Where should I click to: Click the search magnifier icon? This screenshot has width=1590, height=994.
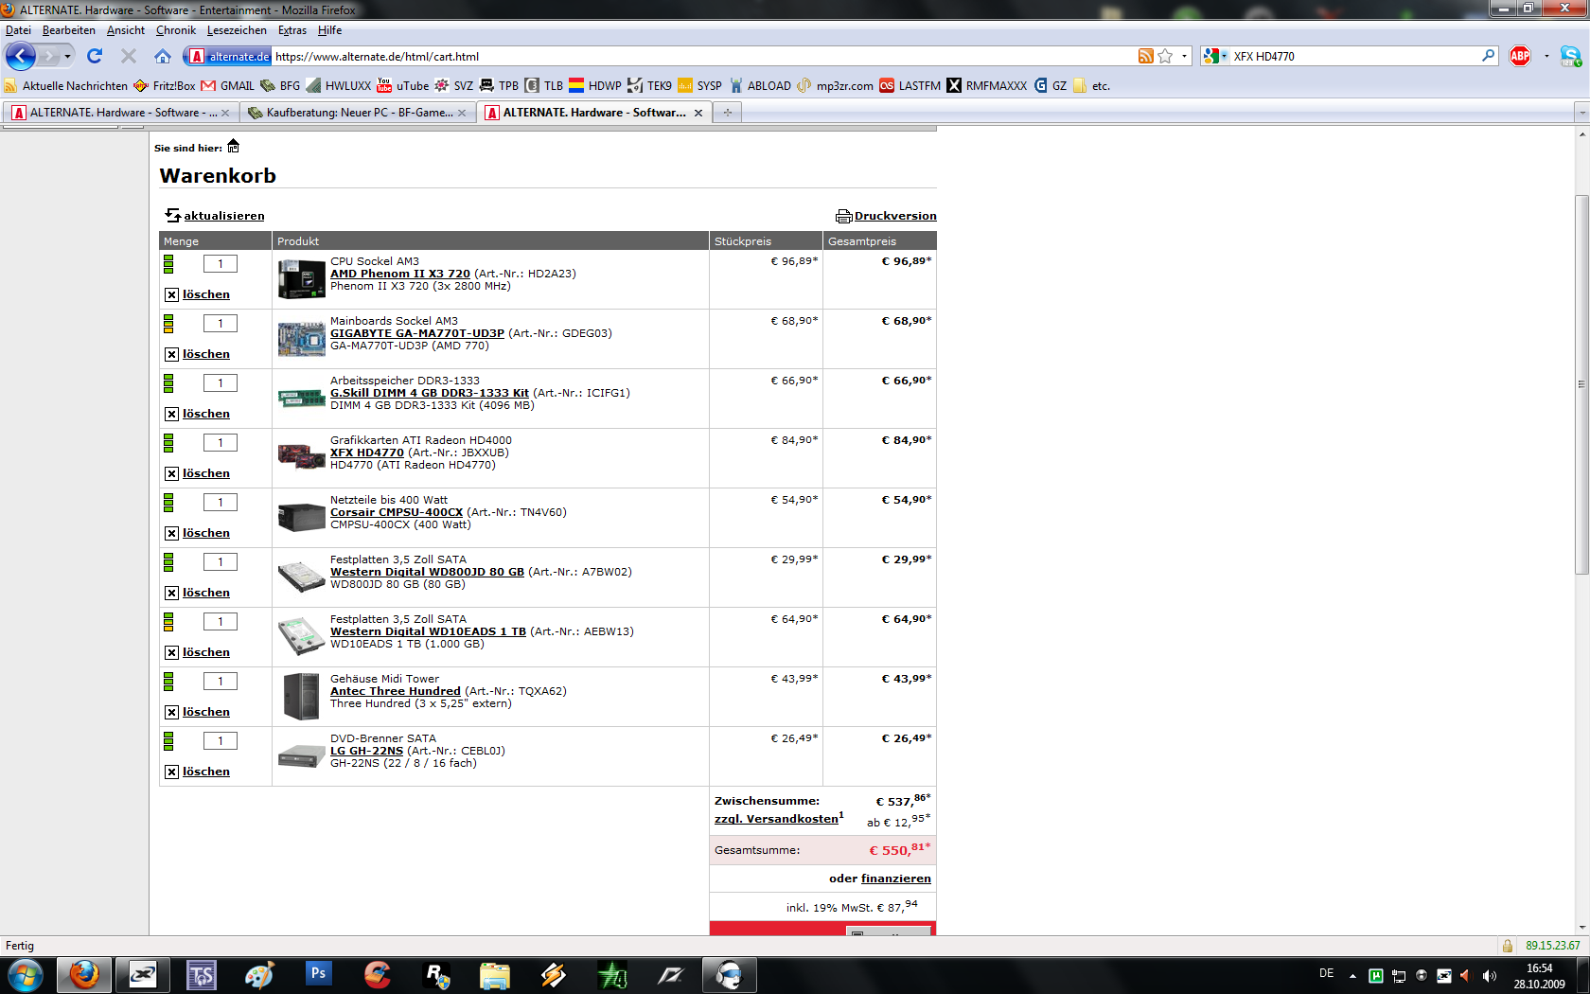pyautogui.click(x=1488, y=56)
